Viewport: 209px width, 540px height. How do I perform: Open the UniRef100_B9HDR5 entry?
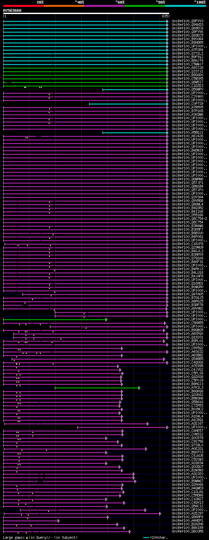coord(187,42)
